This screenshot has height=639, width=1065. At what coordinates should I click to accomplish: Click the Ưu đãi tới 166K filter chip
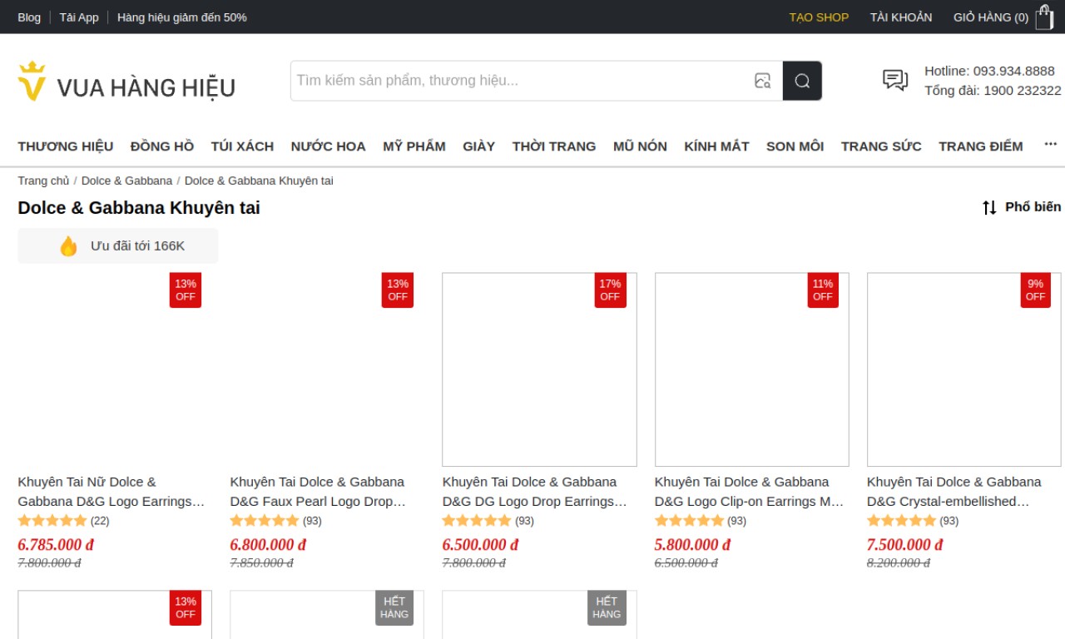click(x=118, y=246)
